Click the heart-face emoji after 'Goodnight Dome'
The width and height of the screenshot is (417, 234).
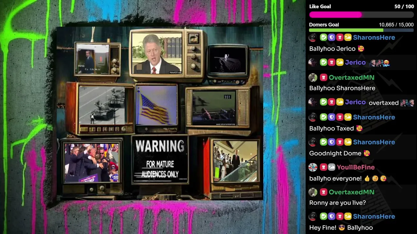[367, 153]
